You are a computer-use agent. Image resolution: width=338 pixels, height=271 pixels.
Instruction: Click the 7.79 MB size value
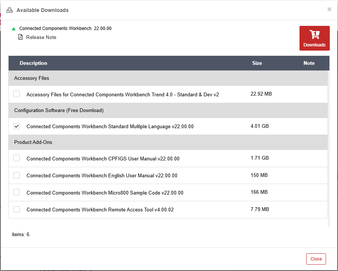(260, 209)
